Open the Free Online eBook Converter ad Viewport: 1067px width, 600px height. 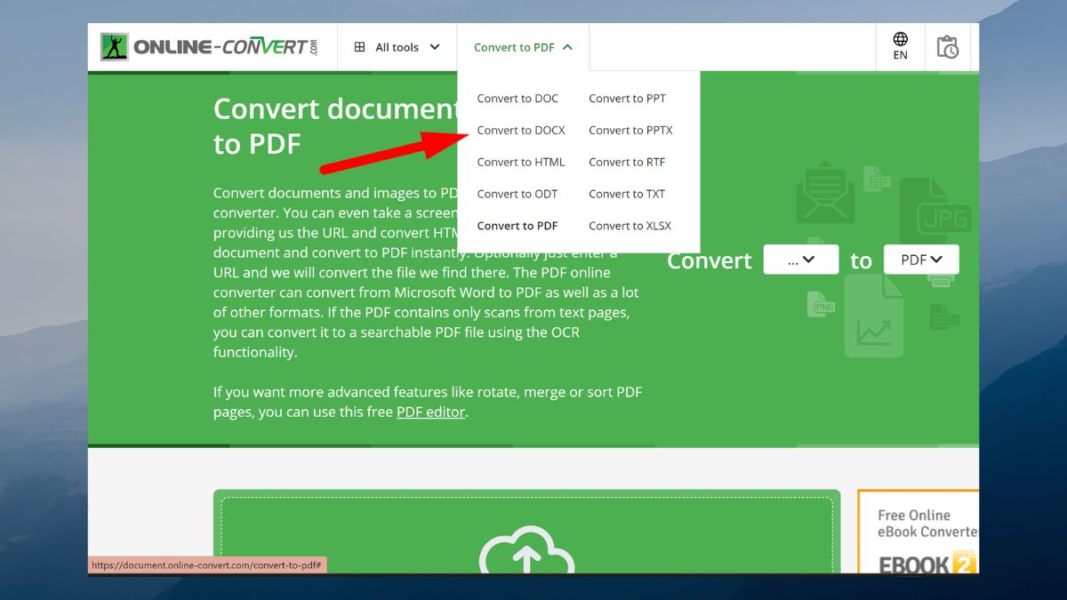(x=919, y=532)
